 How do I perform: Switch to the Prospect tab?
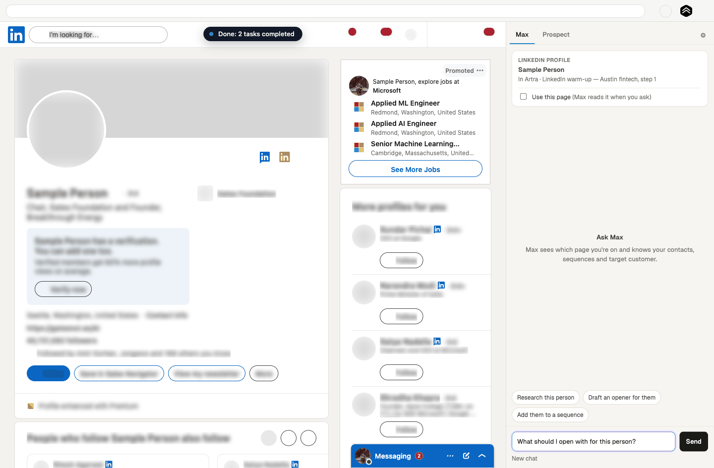click(556, 35)
